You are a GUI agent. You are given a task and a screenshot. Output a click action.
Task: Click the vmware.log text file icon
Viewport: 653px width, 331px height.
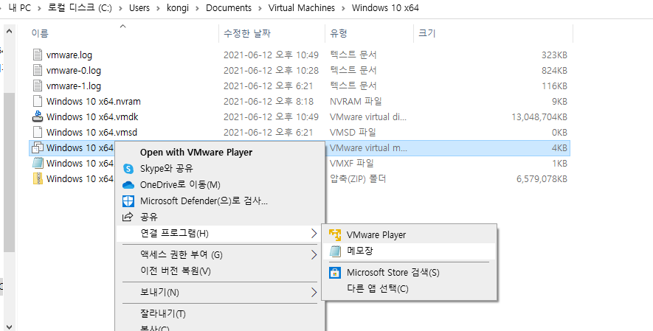coord(38,55)
